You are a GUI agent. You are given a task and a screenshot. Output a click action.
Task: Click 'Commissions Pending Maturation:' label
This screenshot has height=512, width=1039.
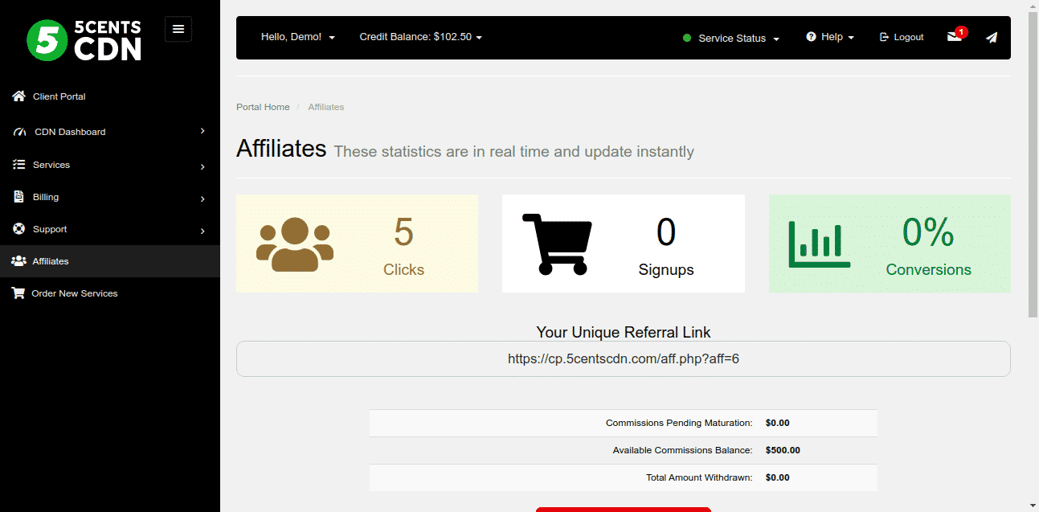679,423
